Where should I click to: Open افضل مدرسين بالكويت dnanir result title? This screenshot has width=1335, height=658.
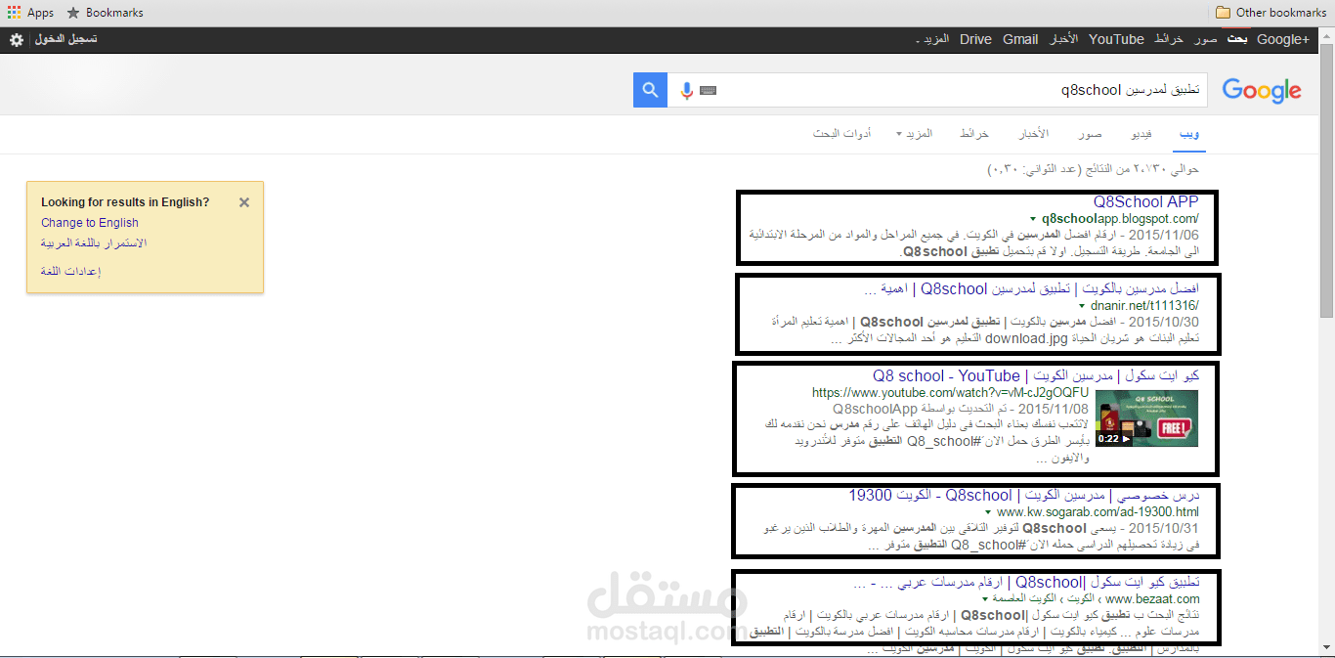pos(1032,288)
